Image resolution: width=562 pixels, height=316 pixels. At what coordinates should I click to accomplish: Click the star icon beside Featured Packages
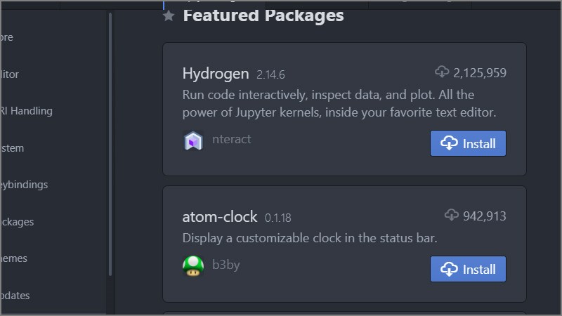pos(169,15)
